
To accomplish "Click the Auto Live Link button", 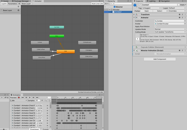I will click(97, 4).
